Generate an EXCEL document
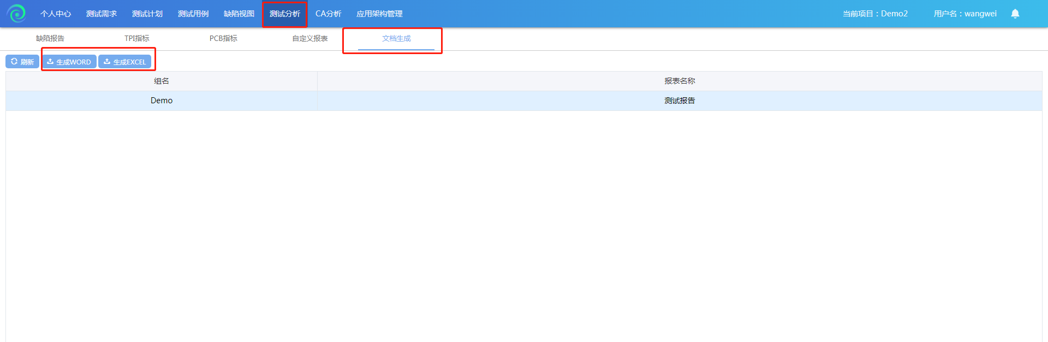This screenshot has height=342, width=1048. (x=125, y=62)
